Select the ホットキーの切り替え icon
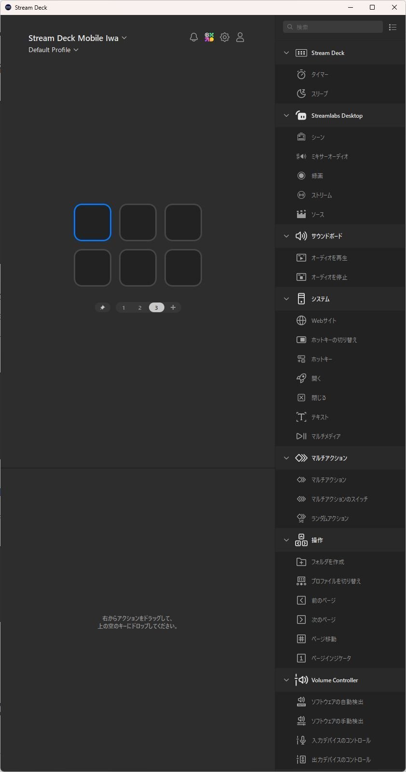 click(301, 340)
